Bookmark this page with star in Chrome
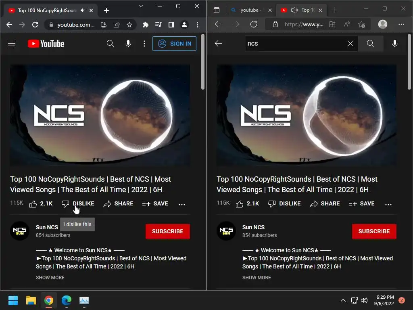 [x=129, y=25]
